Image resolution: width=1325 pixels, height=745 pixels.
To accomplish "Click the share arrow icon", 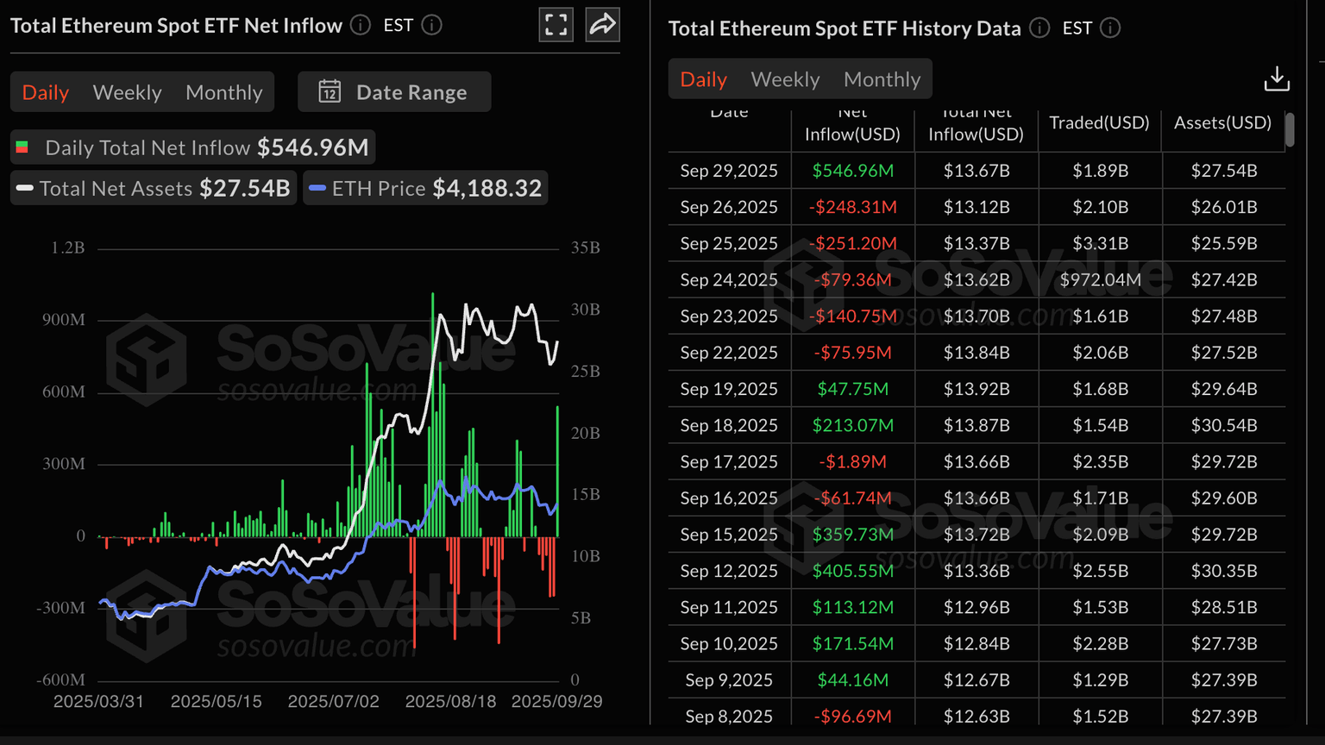I will [x=602, y=25].
